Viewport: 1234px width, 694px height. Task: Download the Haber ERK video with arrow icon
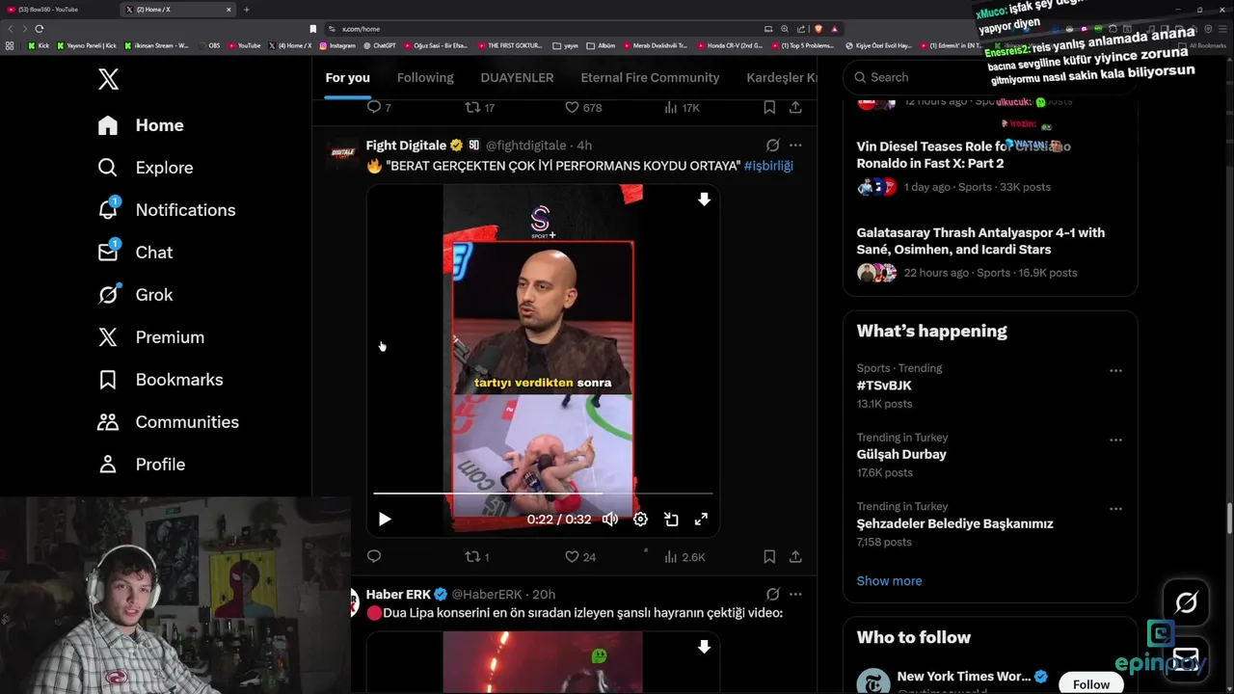(x=704, y=647)
